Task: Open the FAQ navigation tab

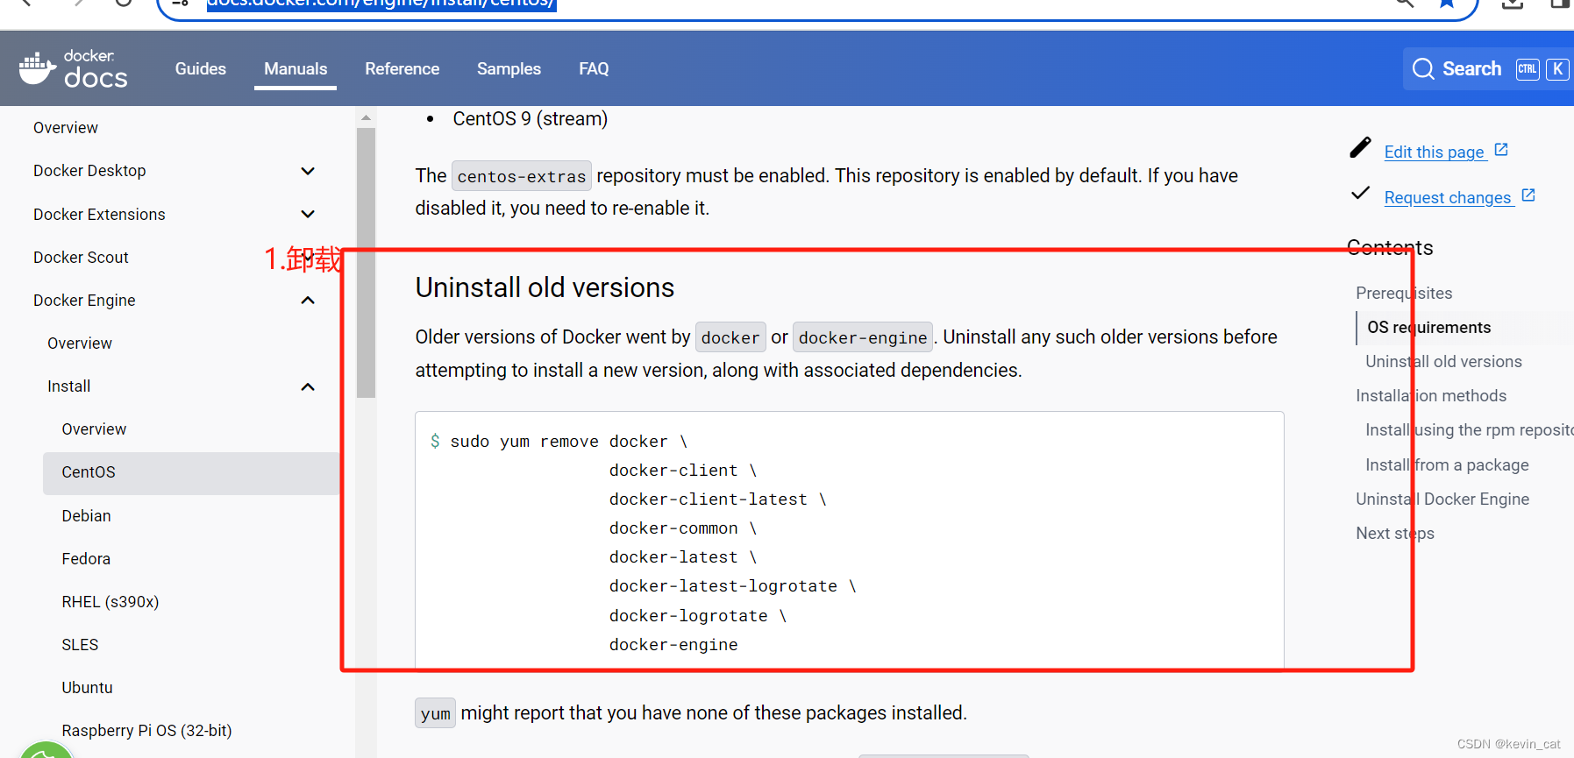Action: point(594,68)
